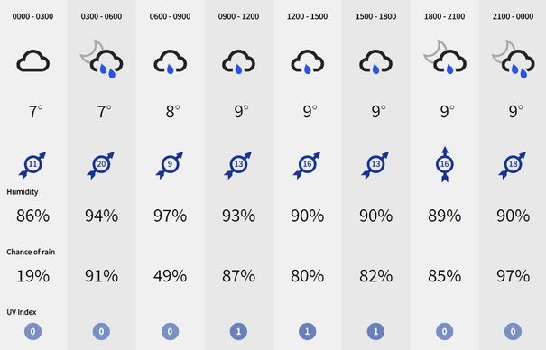Click the wind arrow showing speed 20

pos(101,165)
